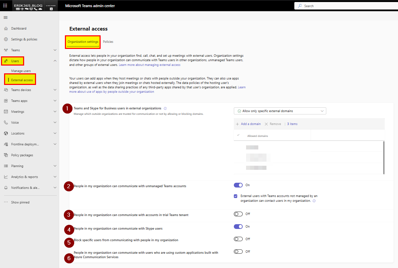The height and width of the screenshot is (268, 398).
Task: Enable trial Teams tenant communication toggle
Action: click(238, 214)
